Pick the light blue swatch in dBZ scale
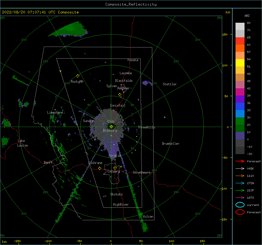This screenshot has width=262, height=245. (x=240, y=114)
